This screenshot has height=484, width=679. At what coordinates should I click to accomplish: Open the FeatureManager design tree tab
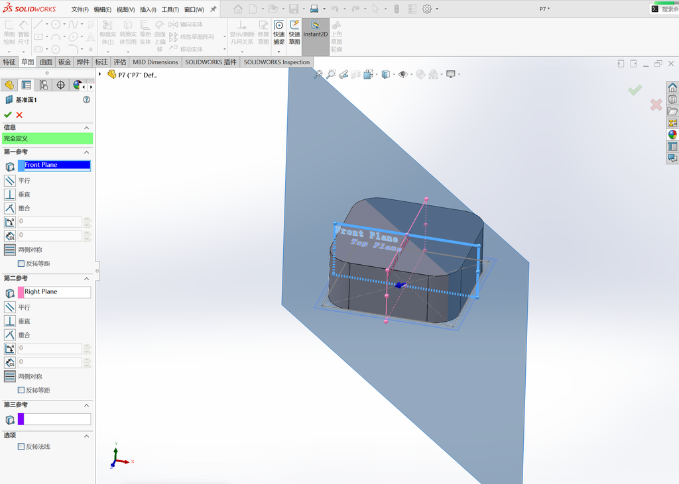(9, 85)
